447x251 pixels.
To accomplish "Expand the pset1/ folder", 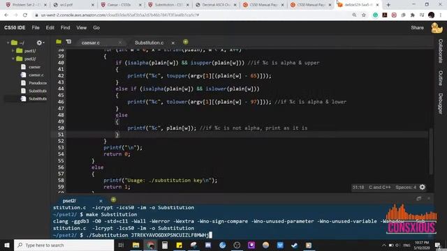I will coord(13,51).
